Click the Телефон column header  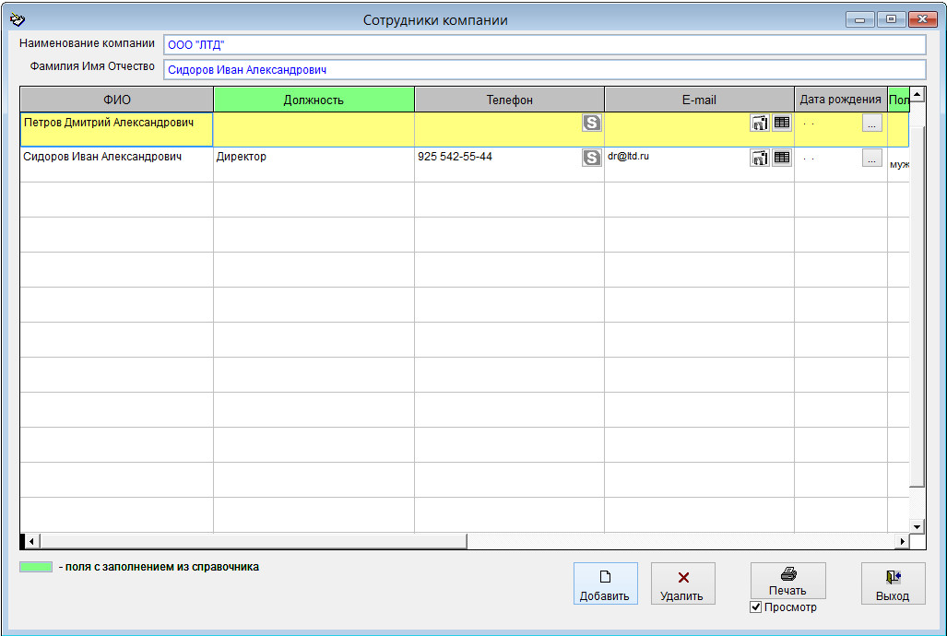pyautogui.click(x=510, y=100)
